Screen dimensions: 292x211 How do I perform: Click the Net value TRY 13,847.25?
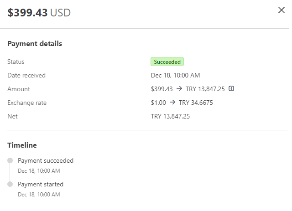tap(170, 116)
